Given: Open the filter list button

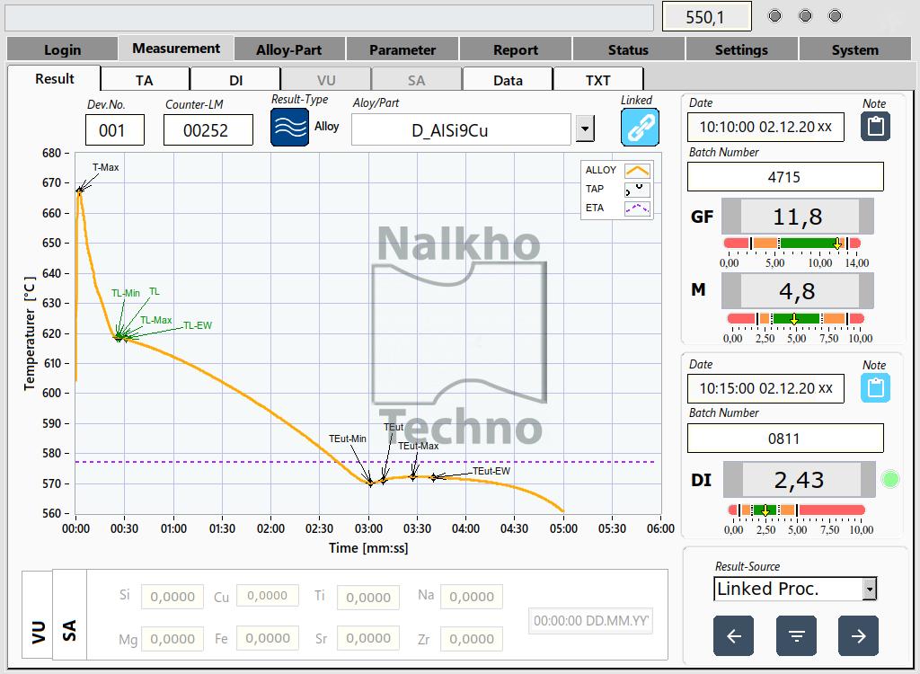Looking at the screenshot, I should point(796,635).
